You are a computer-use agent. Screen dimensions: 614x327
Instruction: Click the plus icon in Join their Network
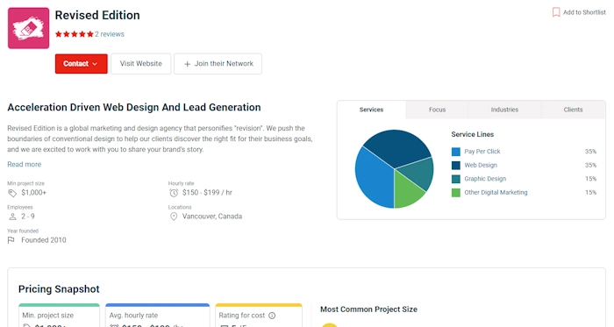[187, 64]
